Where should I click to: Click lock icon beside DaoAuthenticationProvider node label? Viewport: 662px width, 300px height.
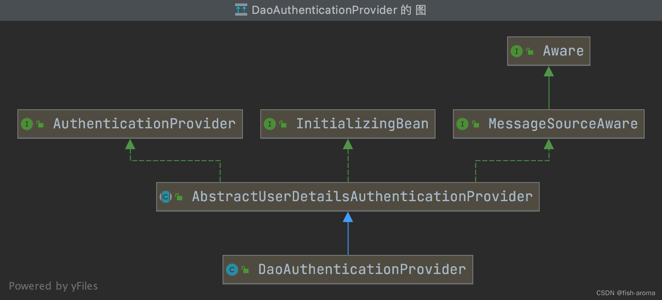pyautogui.click(x=246, y=270)
